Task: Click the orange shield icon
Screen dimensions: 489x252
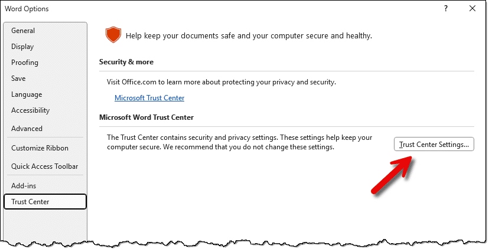Action: 113,35
